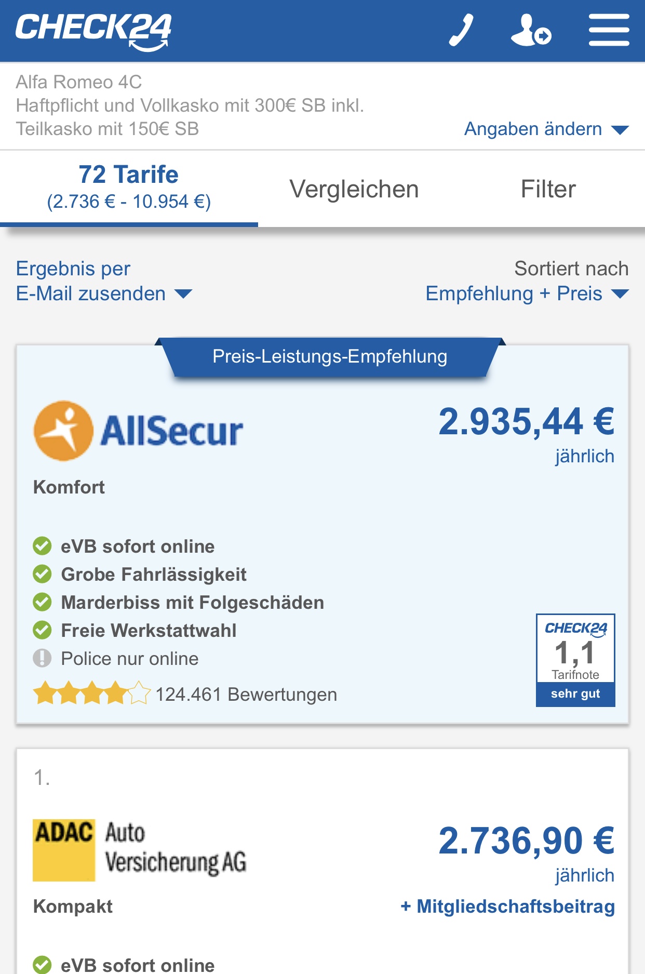Open the Filter tab
The height and width of the screenshot is (974, 645).
[x=548, y=189]
